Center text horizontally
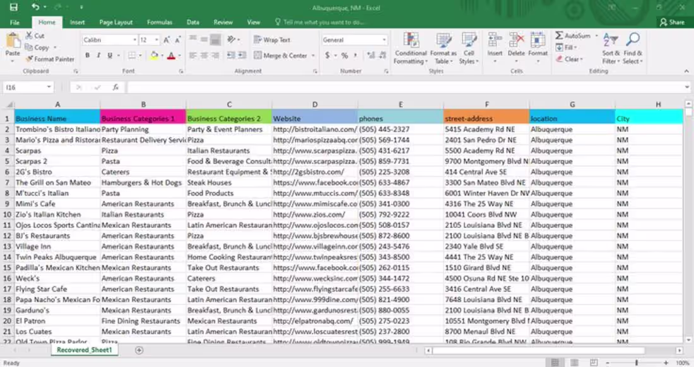Screen dimensions: 694x367 click(204, 55)
